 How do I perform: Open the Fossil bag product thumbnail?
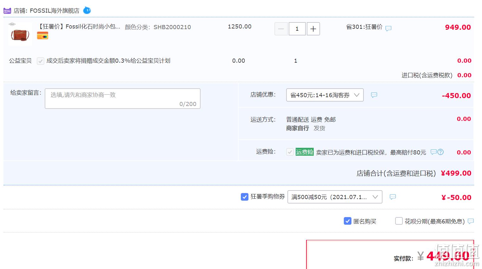coord(20,34)
